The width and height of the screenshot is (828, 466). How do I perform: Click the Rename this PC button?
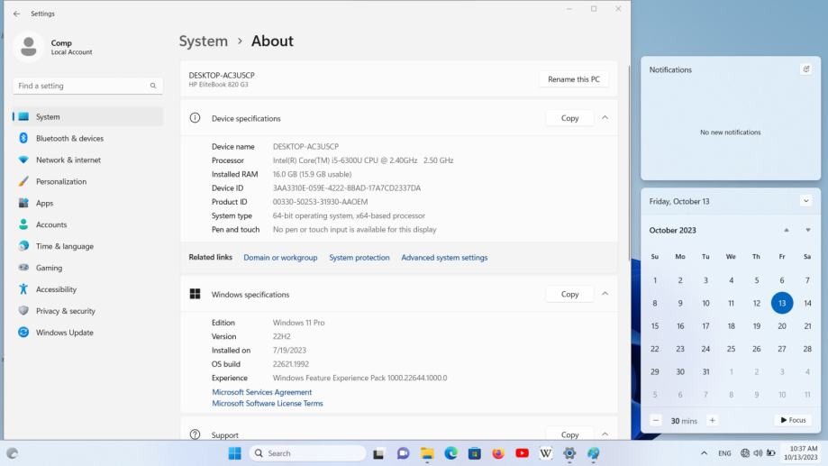tap(573, 79)
